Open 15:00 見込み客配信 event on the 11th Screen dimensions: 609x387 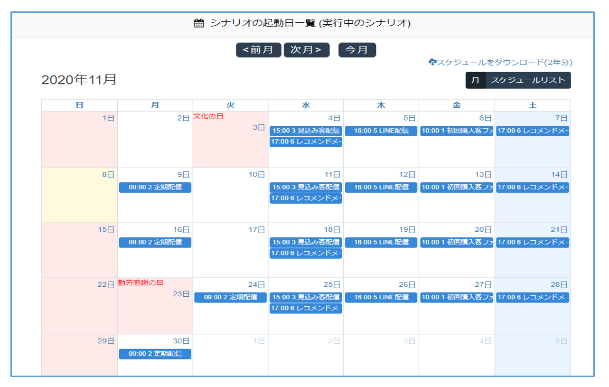click(306, 188)
